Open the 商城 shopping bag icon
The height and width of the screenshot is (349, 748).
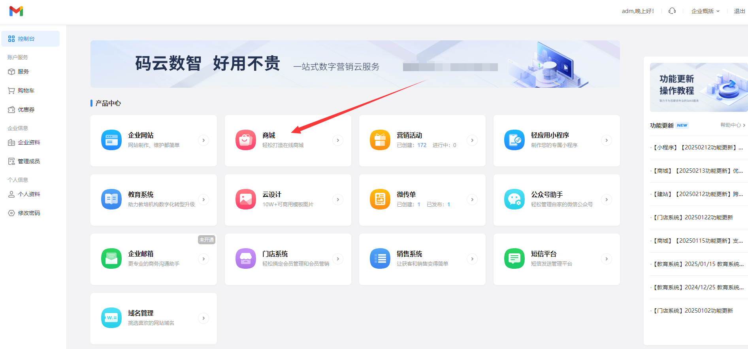245,140
